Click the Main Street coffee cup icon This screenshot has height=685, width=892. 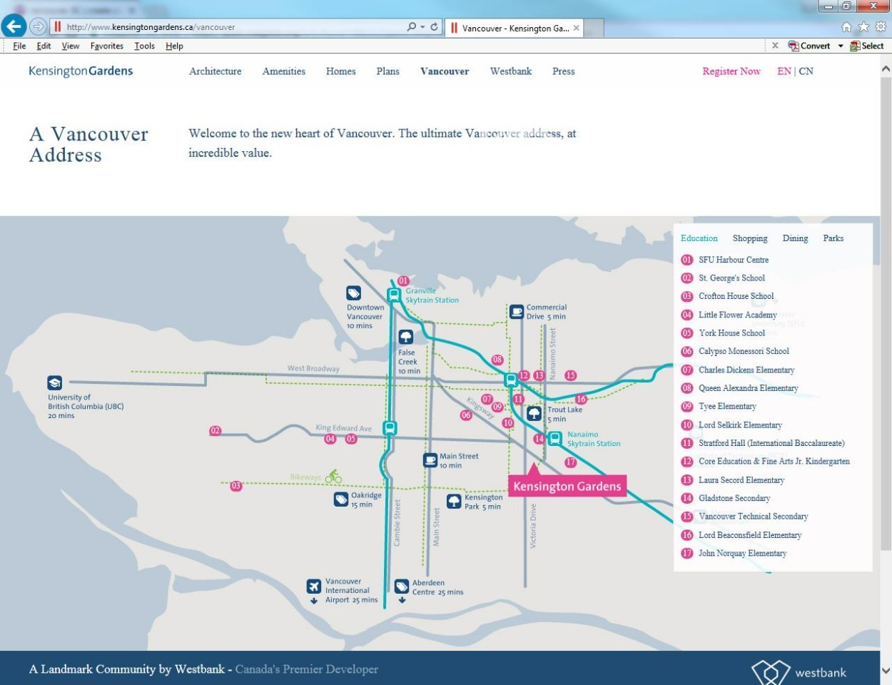[x=430, y=460]
